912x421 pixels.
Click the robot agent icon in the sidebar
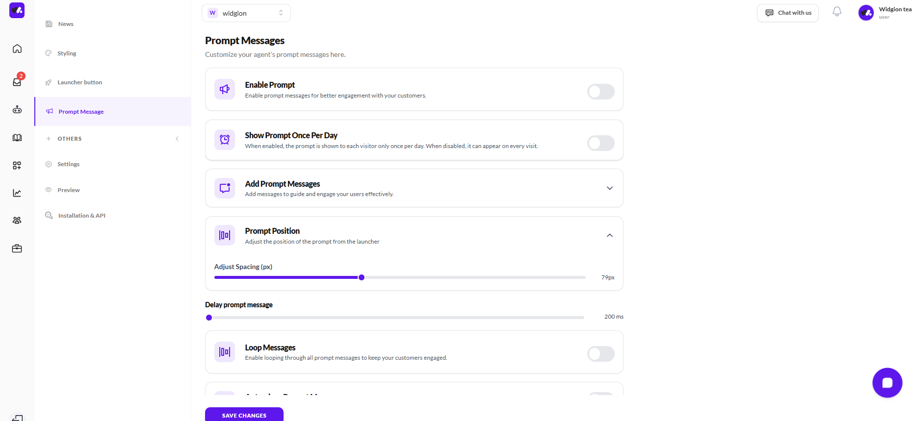17,110
